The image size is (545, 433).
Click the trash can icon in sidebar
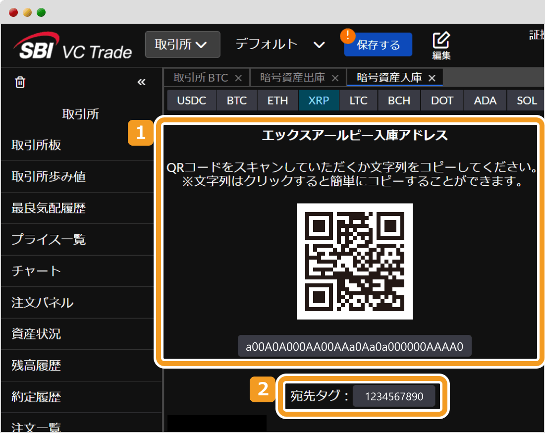pos(20,82)
